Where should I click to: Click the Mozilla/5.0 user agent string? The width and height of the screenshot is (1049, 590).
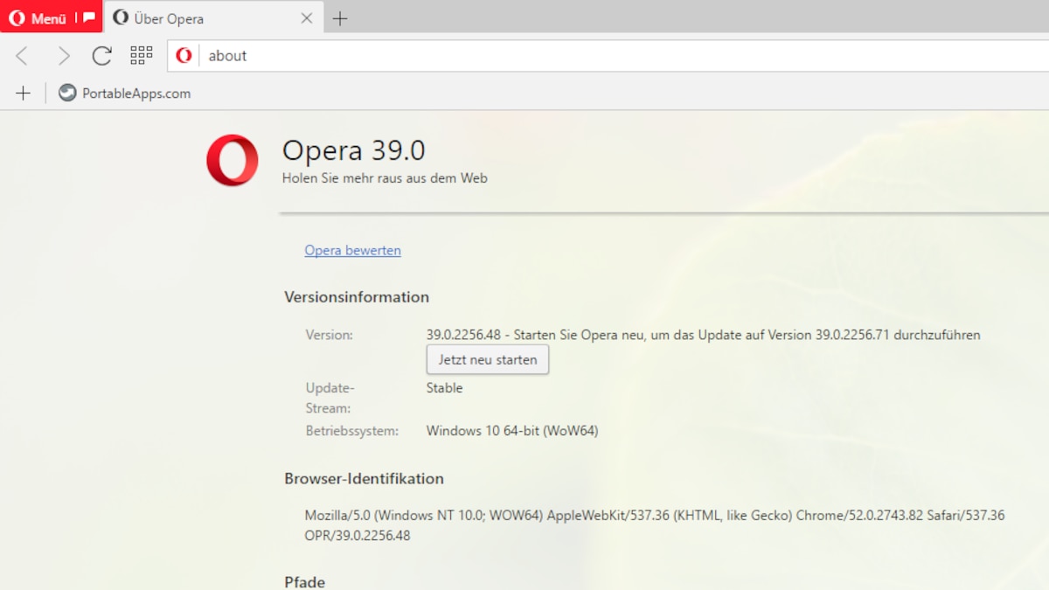[655, 525]
